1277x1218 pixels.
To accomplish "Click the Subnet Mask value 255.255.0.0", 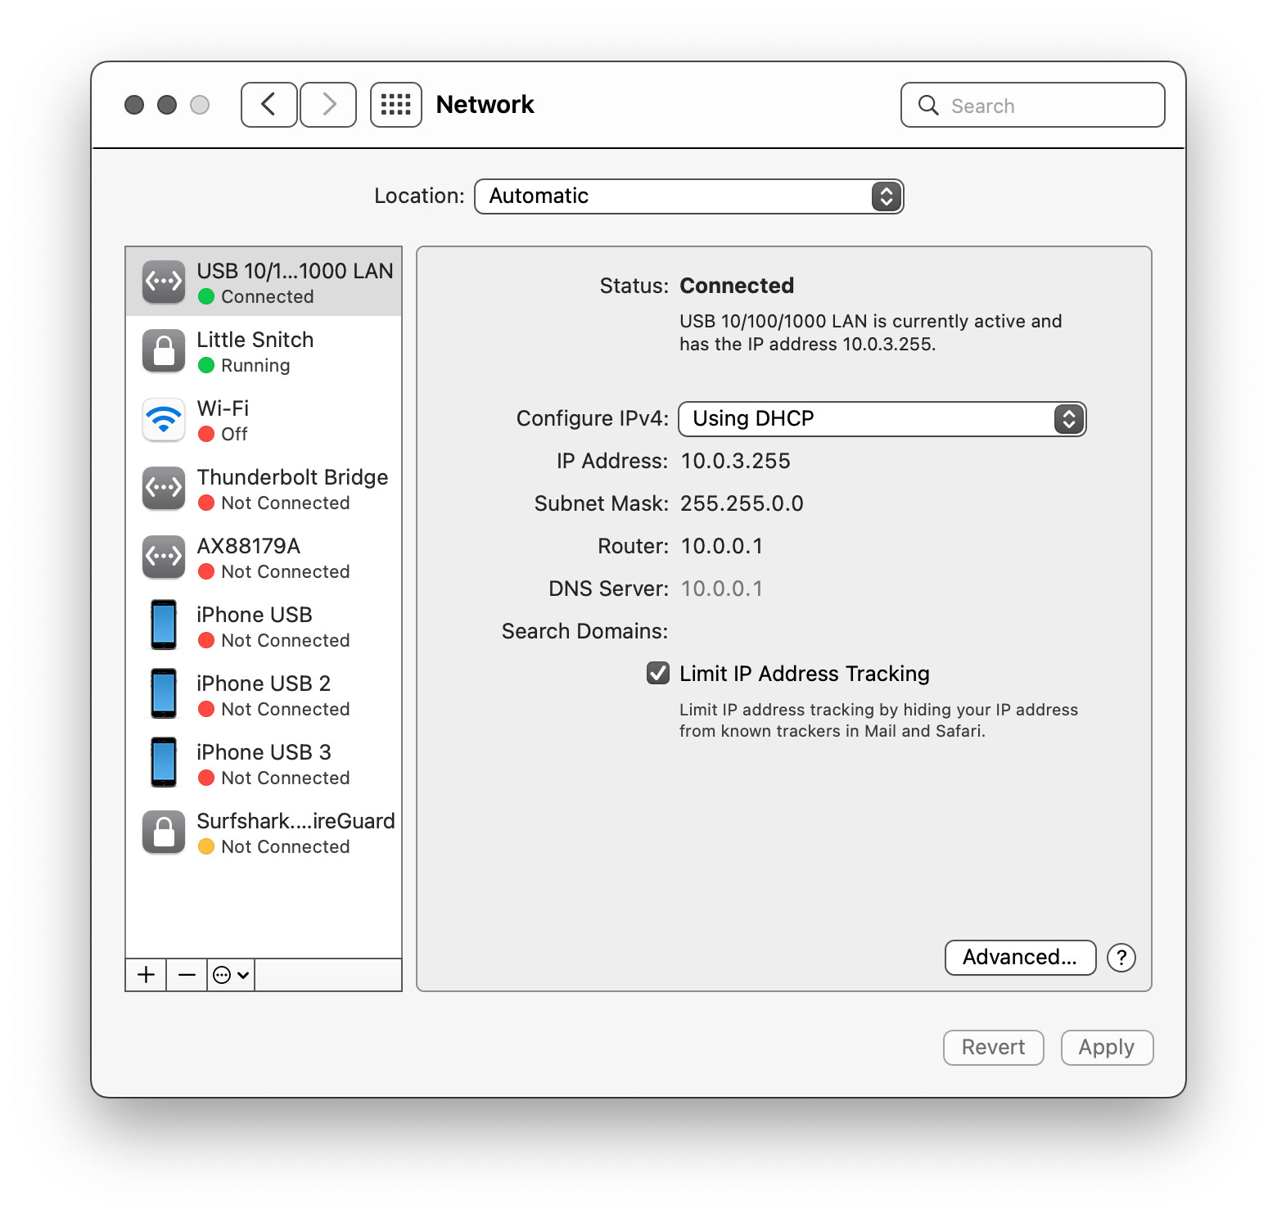I will (742, 503).
